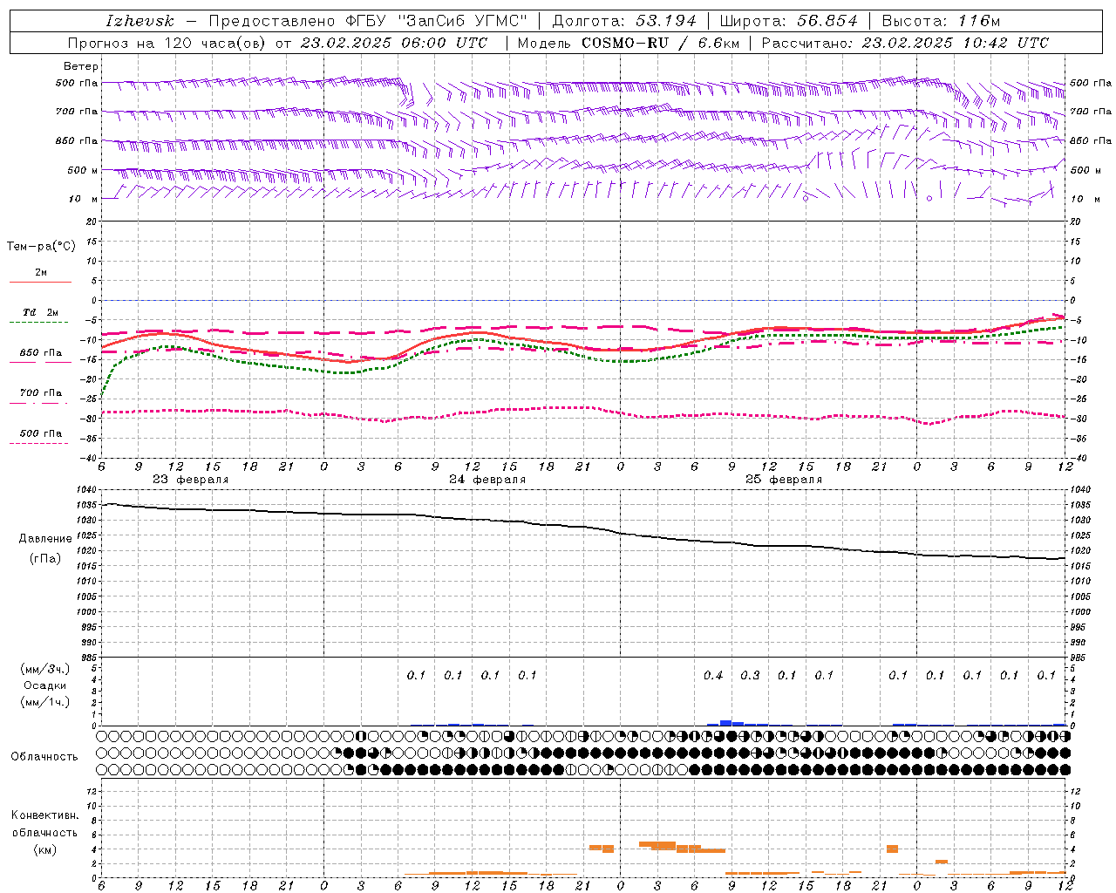Viewport: 1116px width, 893px height.
Task: Click the 'Давление' pressure panel label
Action: [x=45, y=539]
